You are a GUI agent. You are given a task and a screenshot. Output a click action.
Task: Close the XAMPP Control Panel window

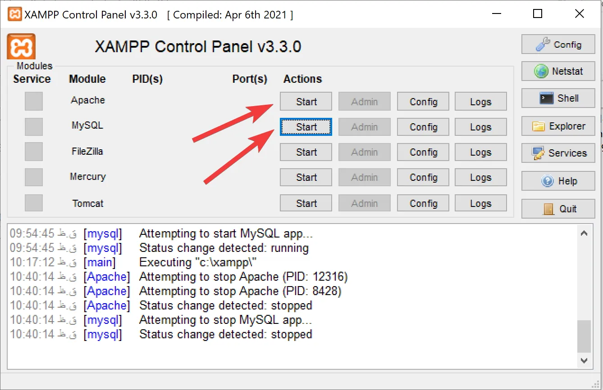580,14
